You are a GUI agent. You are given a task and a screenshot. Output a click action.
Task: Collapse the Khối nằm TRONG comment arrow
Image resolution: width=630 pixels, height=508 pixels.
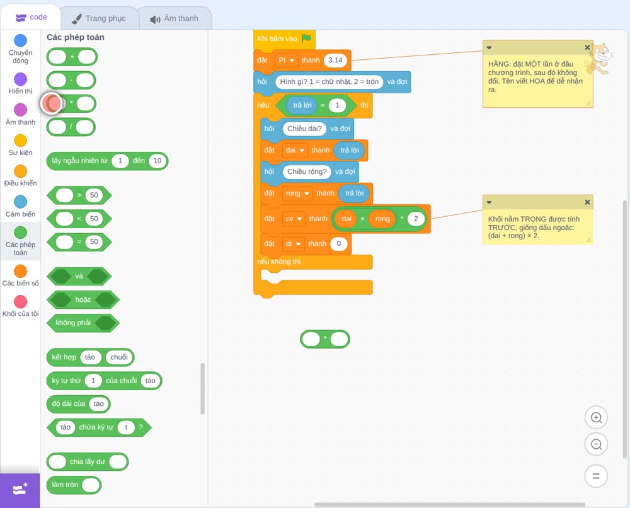(489, 202)
